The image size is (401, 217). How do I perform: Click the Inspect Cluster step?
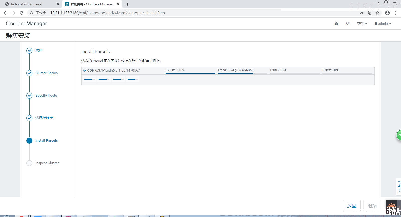(47, 163)
